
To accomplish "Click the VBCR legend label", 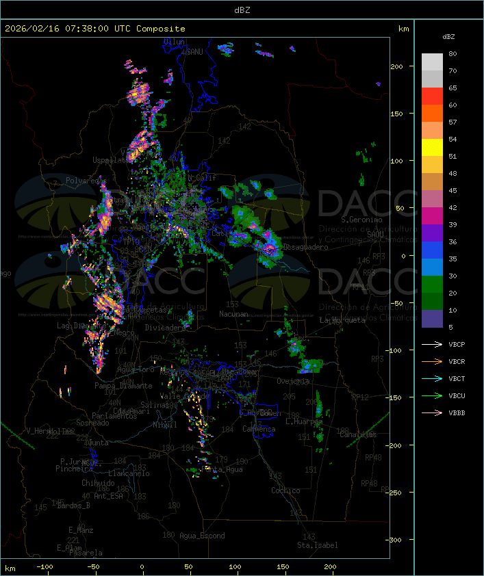I will (x=457, y=361).
